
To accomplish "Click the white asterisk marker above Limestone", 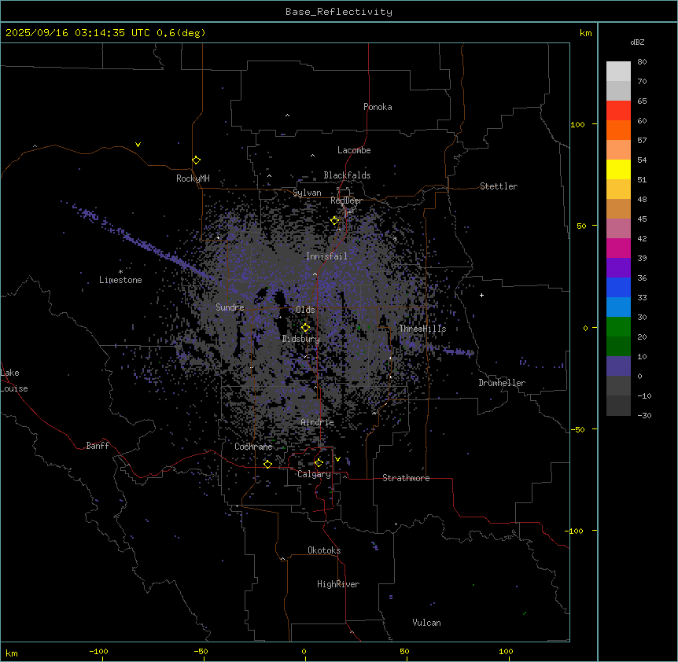I will (120, 272).
